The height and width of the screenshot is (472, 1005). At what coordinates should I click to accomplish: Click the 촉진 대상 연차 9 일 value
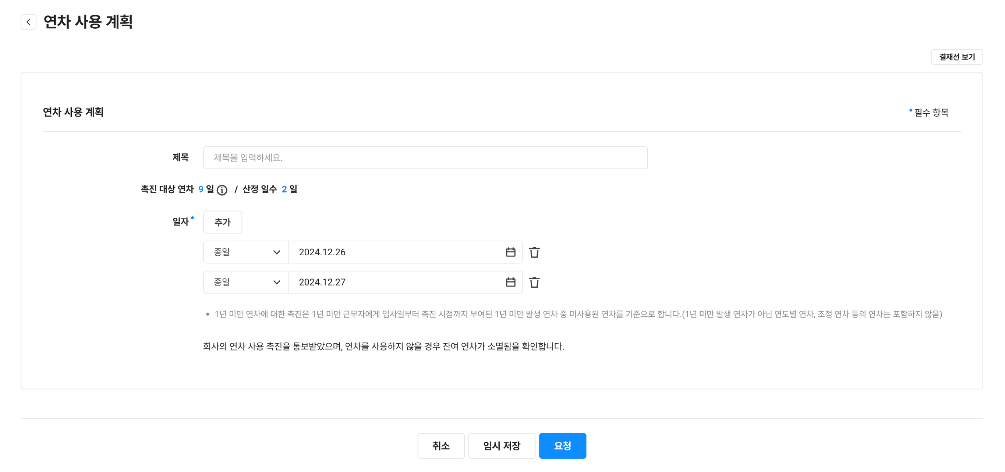click(x=201, y=189)
